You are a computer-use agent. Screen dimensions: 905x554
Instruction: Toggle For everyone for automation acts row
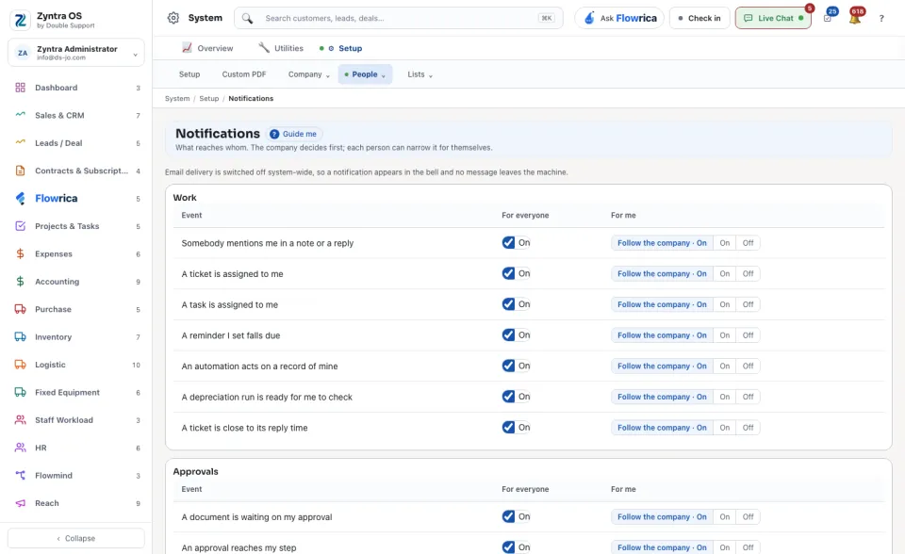(508, 366)
